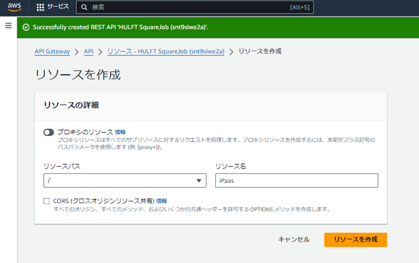Toggle the プロキシのリソース switch
419x263 pixels.
[49, 132]
